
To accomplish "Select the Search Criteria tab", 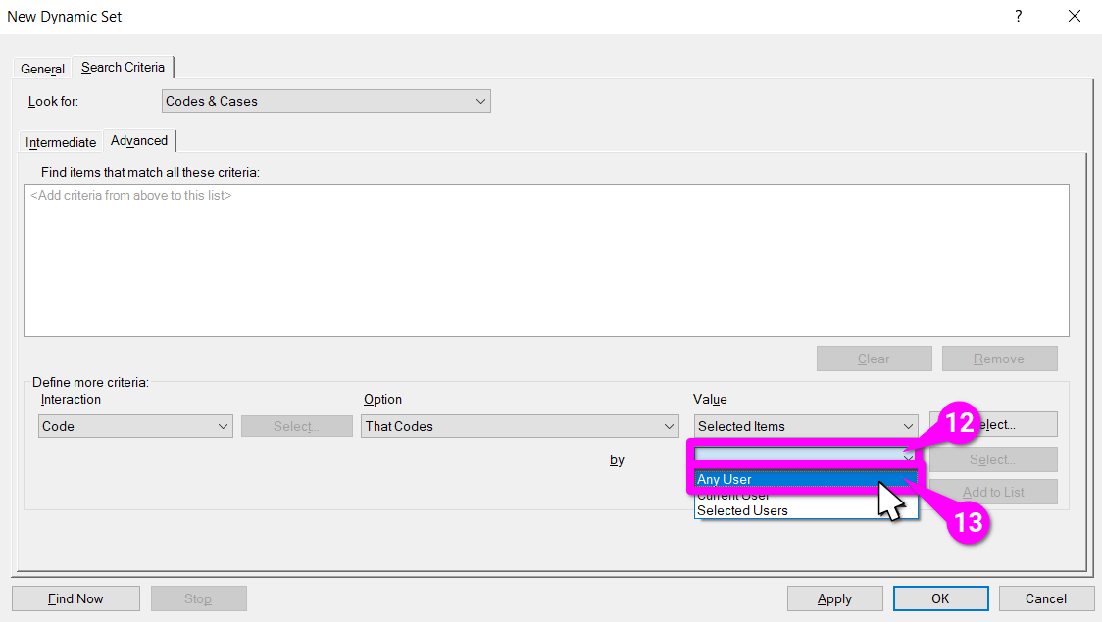I will click(123, 68).
